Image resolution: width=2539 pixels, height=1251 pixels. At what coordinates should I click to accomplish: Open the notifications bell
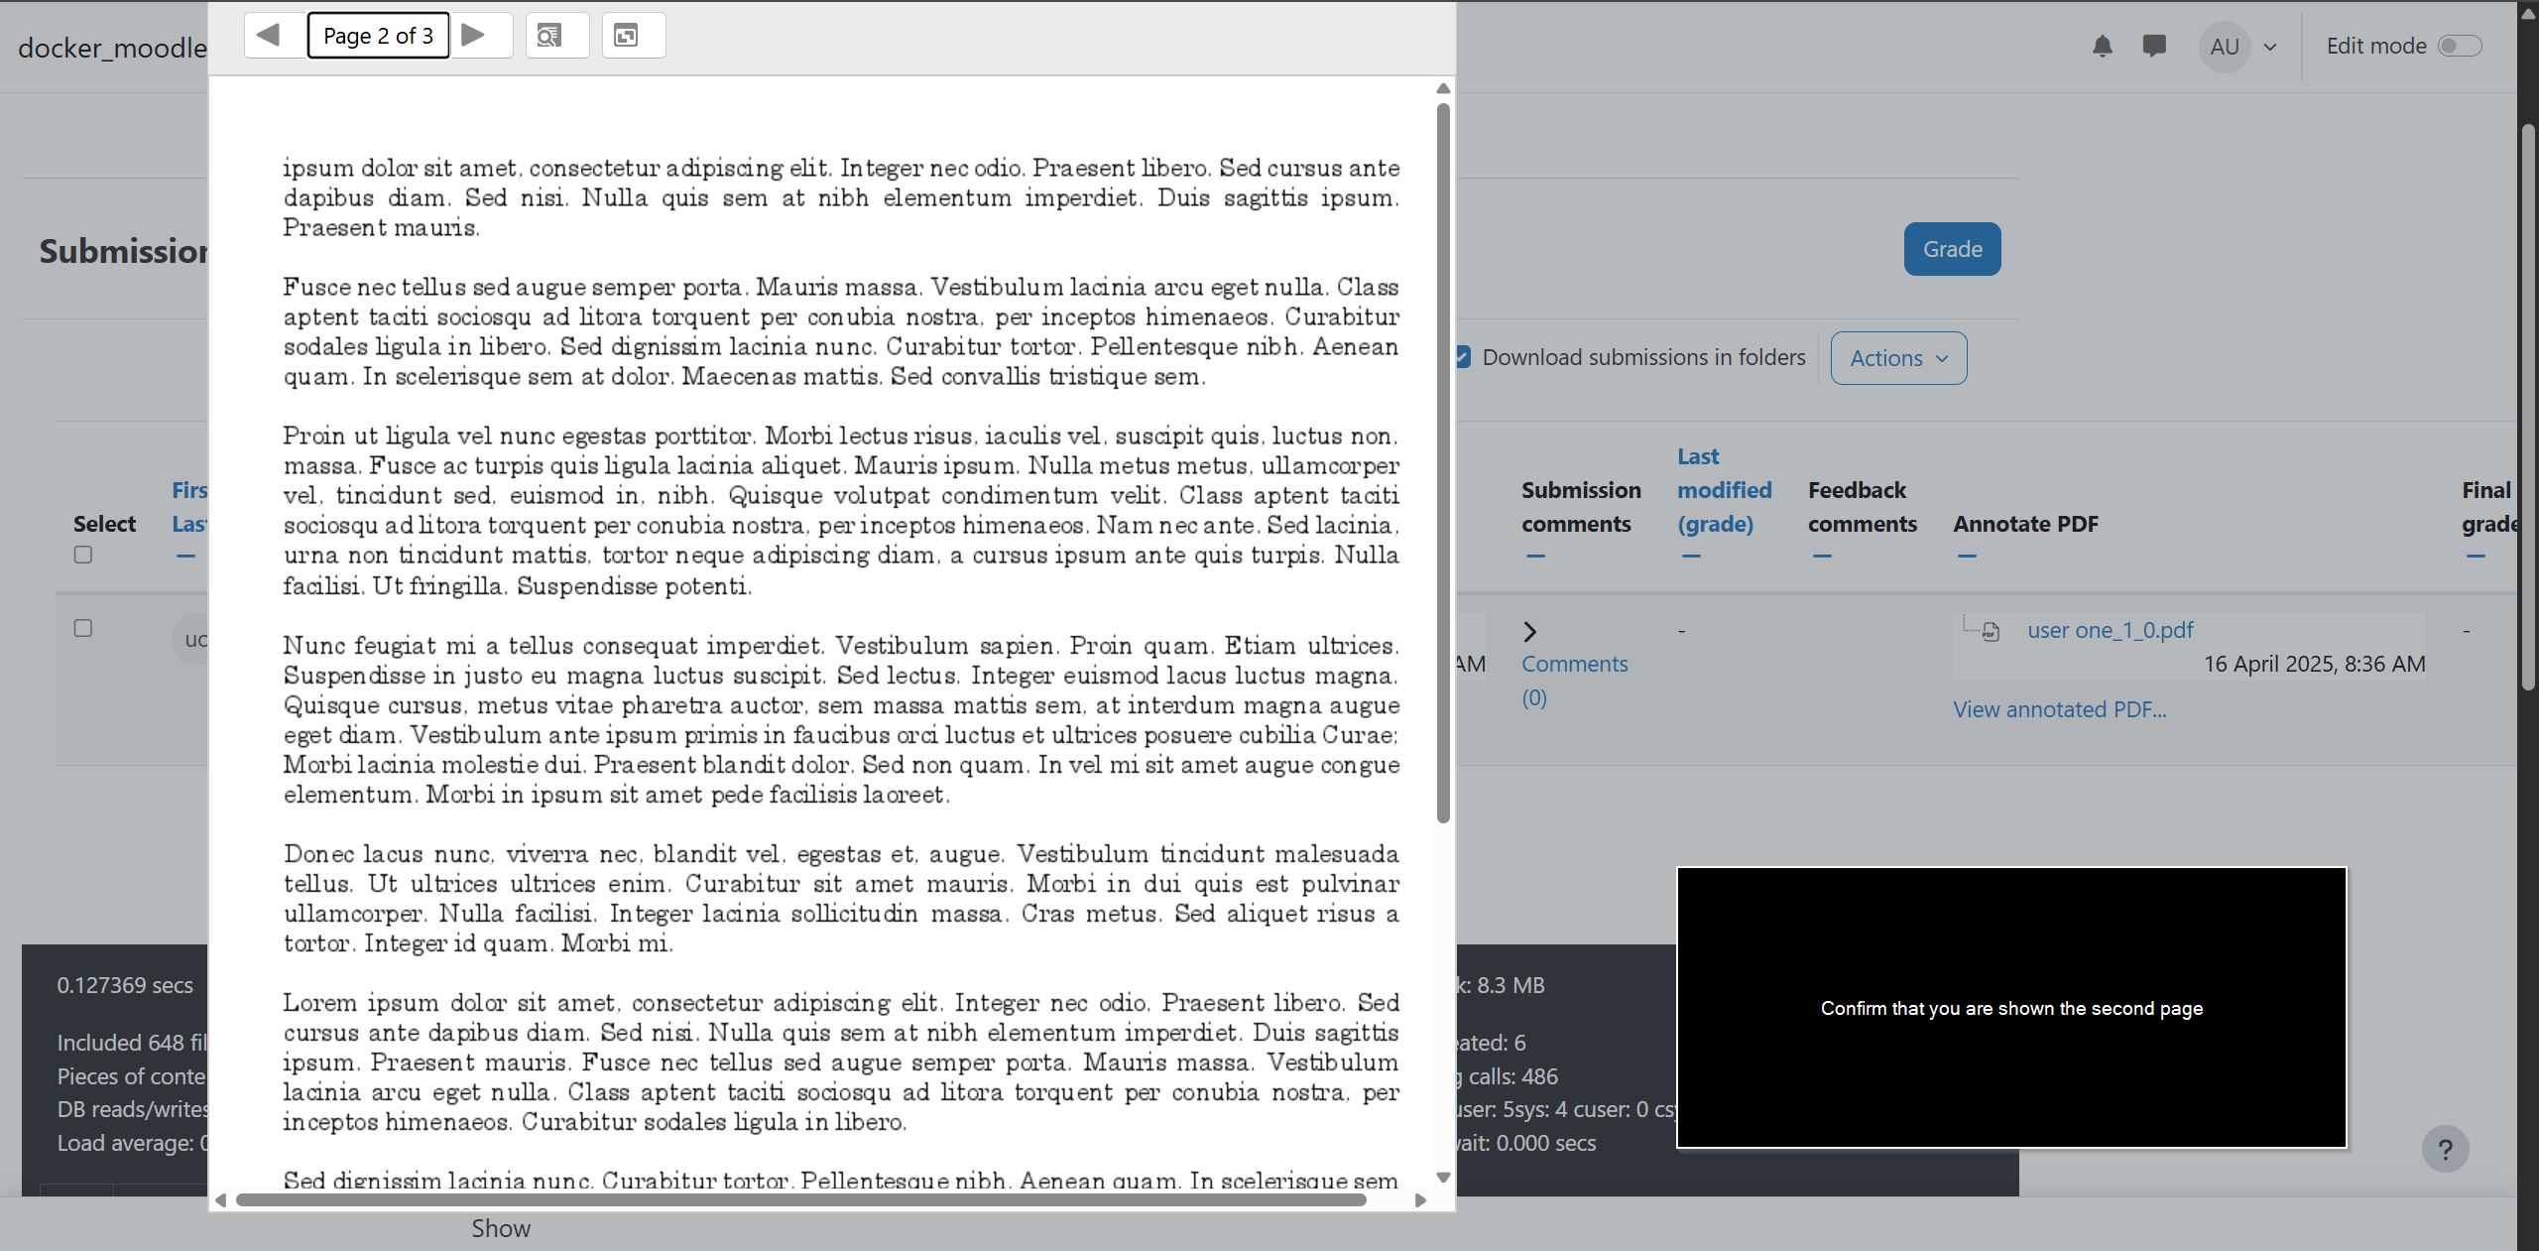pos(2102,46)
